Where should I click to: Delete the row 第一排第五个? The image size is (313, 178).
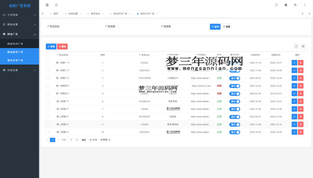301,94
